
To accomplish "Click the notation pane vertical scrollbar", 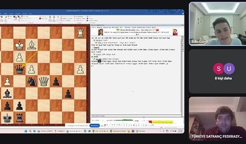I will click(x=183, y=75).
